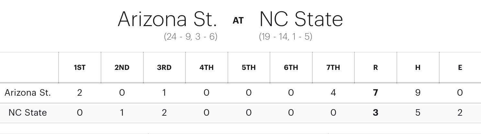Click the Arizona St. record (24 - 9, 3 - 6)
This screenshot has height=134, width=481.
[x=190, y=36]
